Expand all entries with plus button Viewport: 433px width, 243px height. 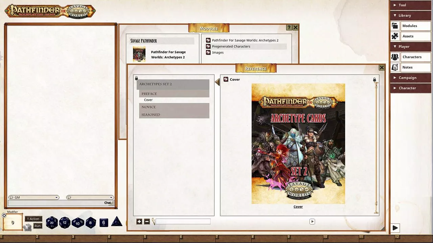(139, 221)
